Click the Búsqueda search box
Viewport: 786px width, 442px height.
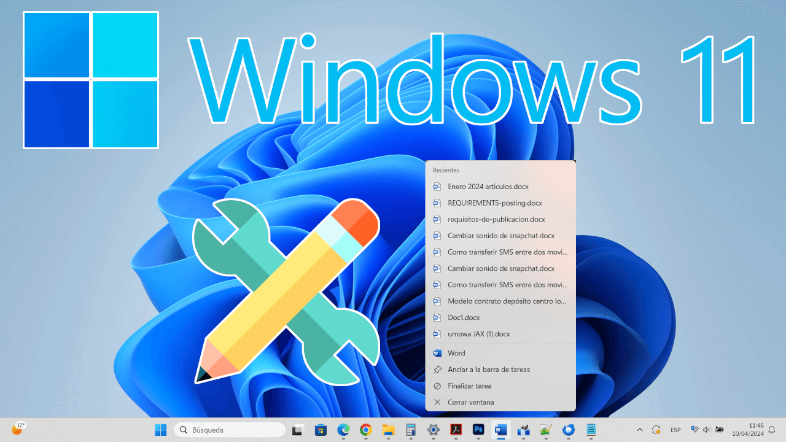(230, 430)
